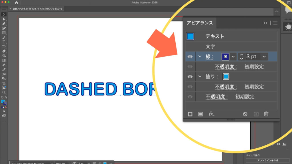Select the Type tool in the toolbar

pos(4,42)
